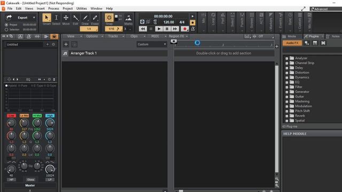Open the Insert menu
This screenshot has width=342, height=192.
click(41, 9)
